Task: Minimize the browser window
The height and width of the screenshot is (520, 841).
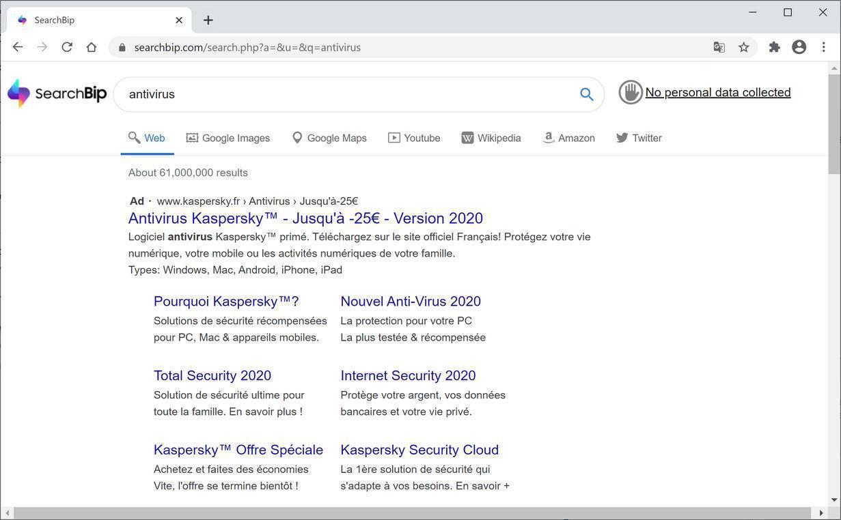Action: tap(752, 12)
